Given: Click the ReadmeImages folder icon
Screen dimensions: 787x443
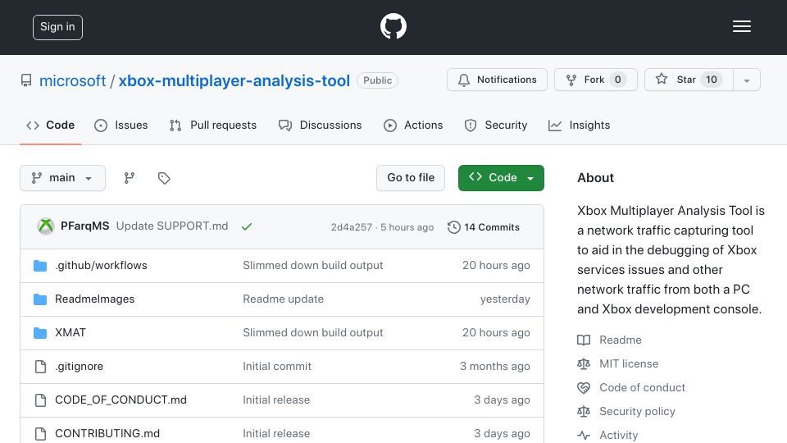Looking at the screenshot, I should coord(40,299).
